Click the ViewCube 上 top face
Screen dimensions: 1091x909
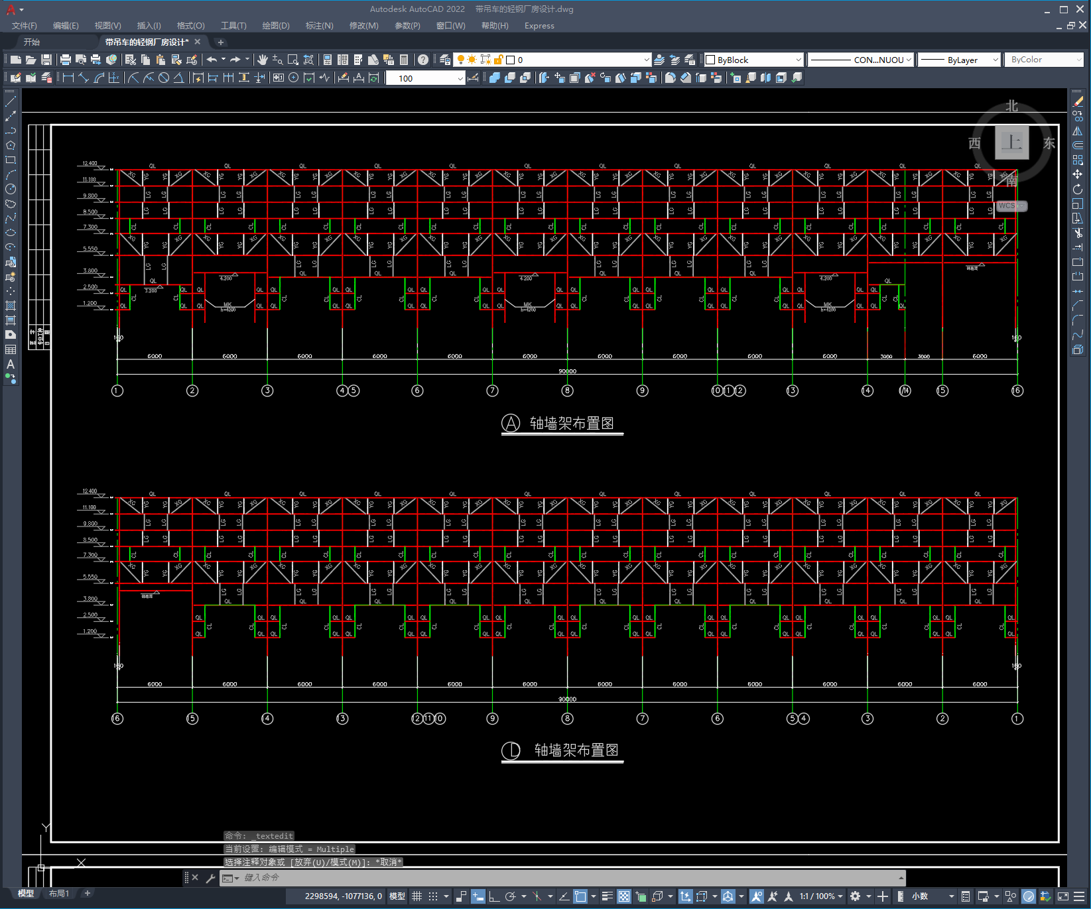pos(1012,142)
